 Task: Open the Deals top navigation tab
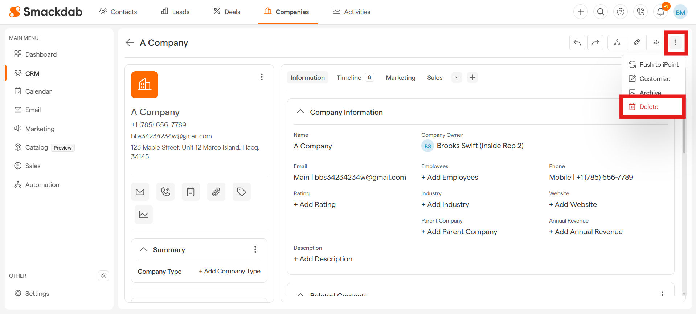click(227, 12)
